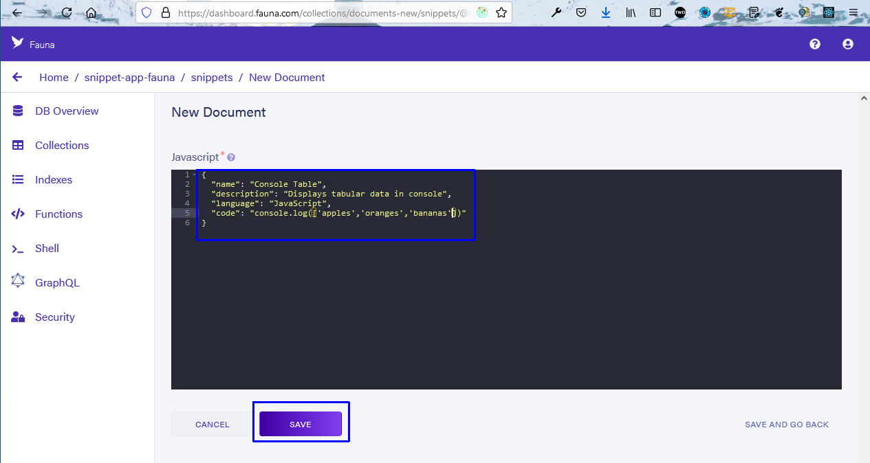Click into the URL address bar
Image resolution: width=870 pixels, height=463 pixels.
pos(323,12)
